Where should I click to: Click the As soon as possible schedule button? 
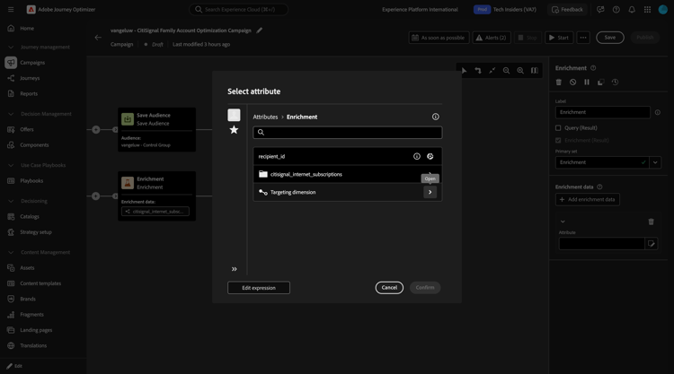coord(439,38)
